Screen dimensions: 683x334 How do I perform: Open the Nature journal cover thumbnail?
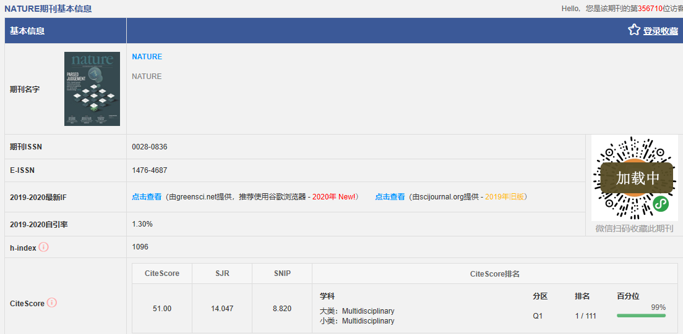pyautogui.click(x=92, y=89)
